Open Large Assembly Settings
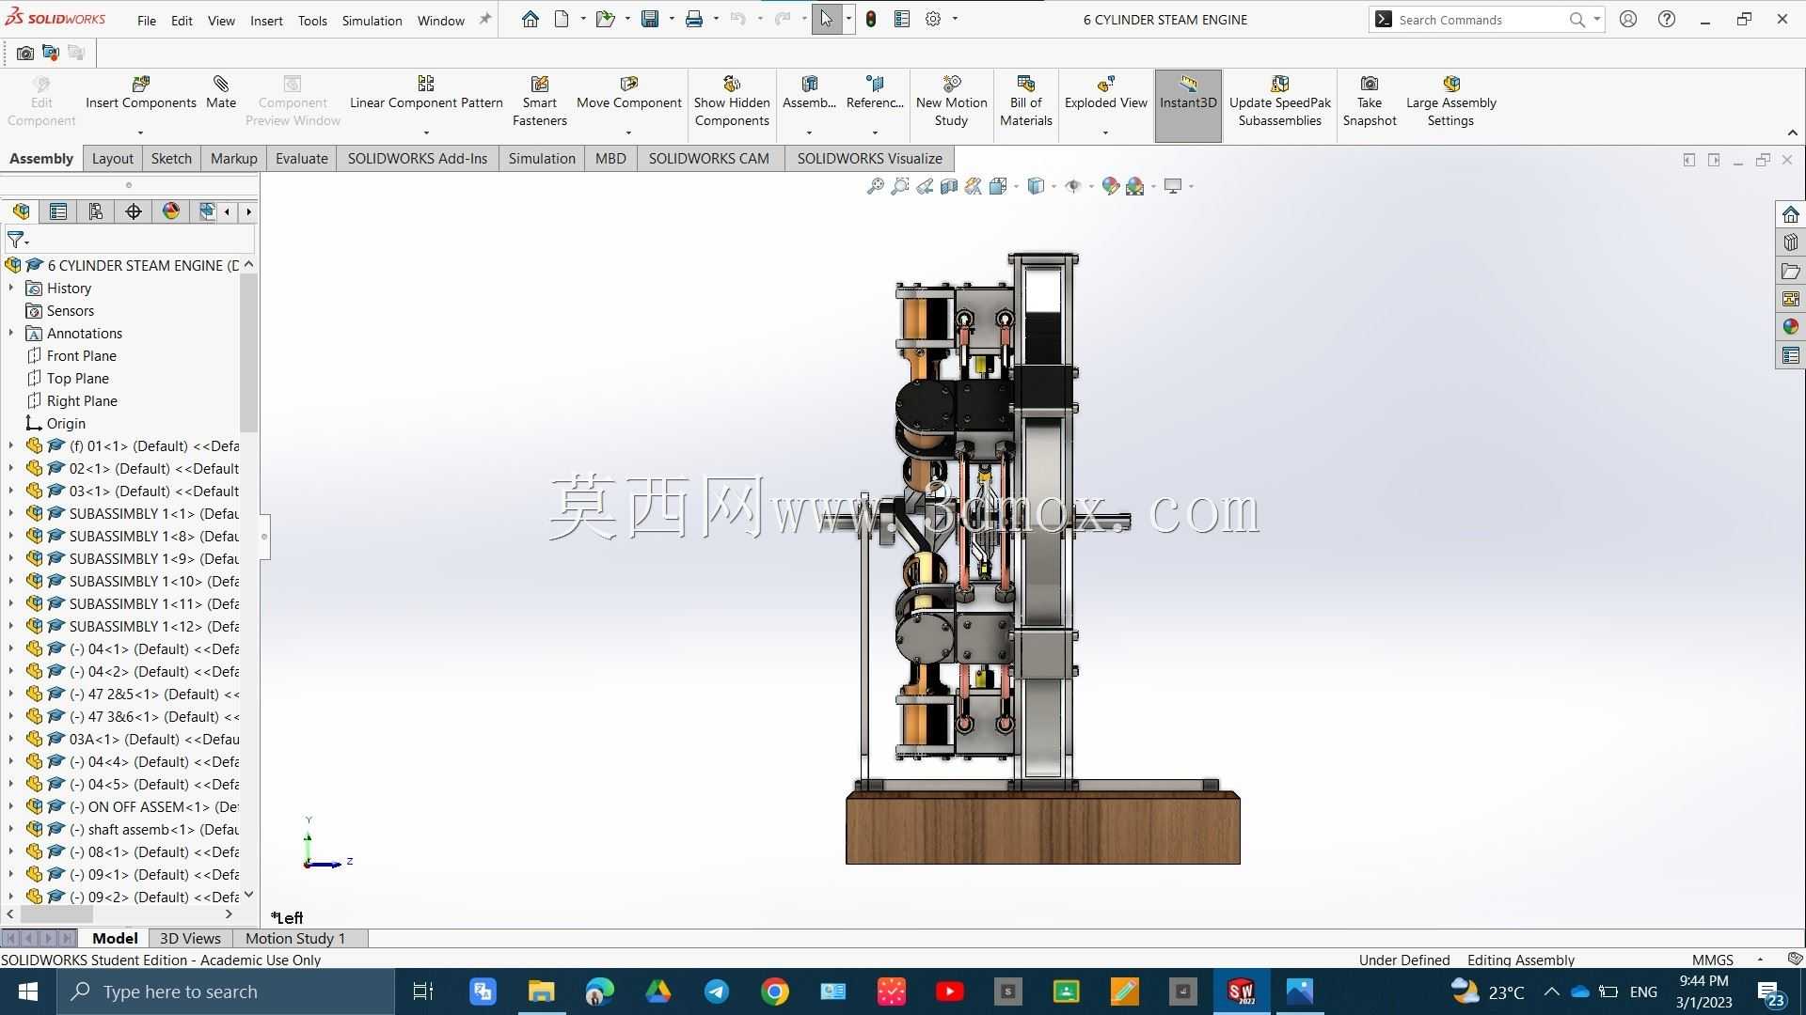Image resolution: width=1806 pixels, height=1015 pixels. point(1450,101)
